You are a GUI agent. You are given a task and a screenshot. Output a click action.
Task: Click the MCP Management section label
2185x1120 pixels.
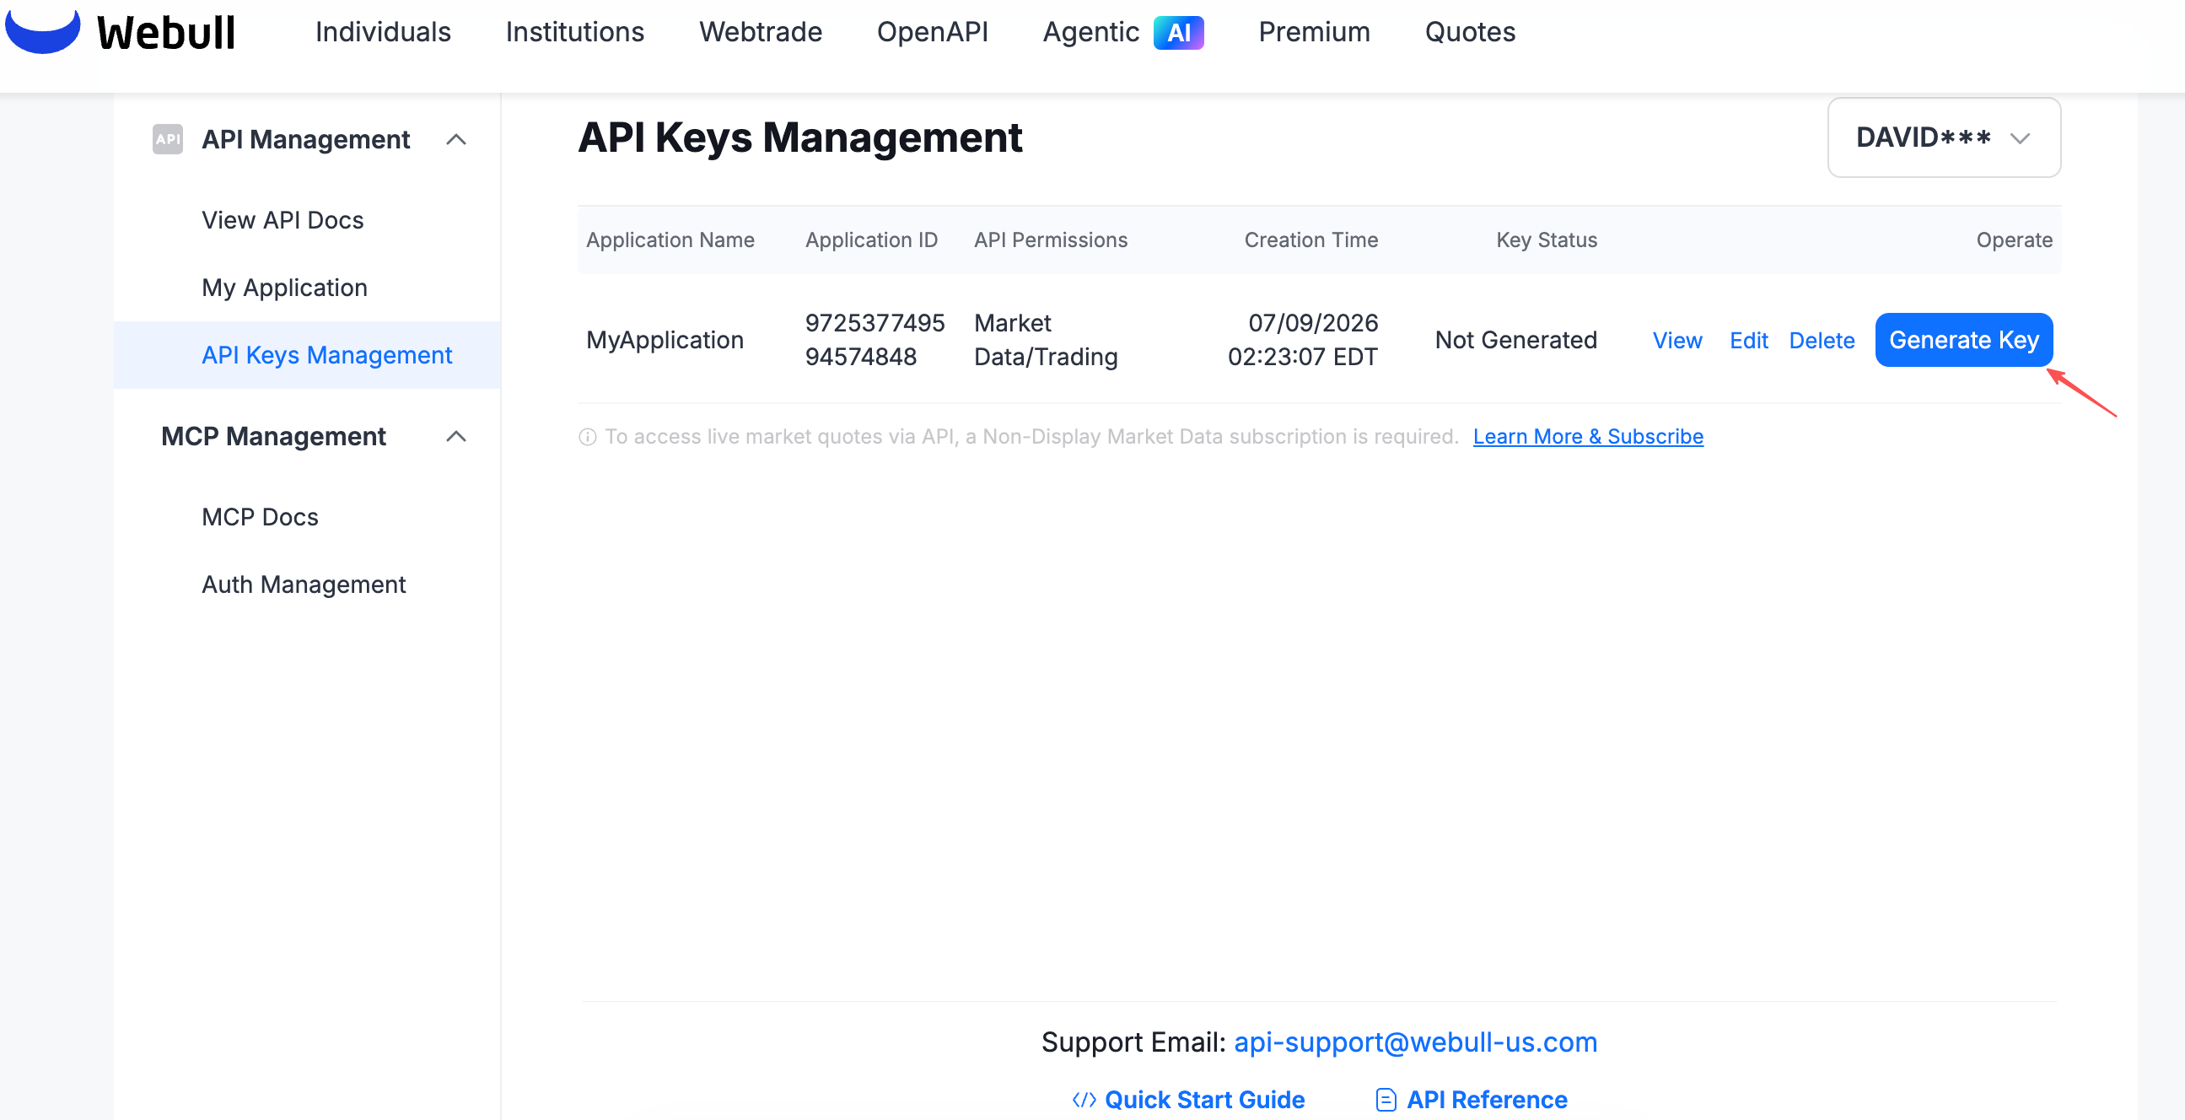pos(273,436)
